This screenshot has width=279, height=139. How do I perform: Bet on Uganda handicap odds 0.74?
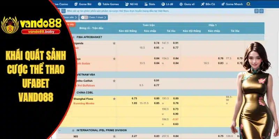[157, 43]
